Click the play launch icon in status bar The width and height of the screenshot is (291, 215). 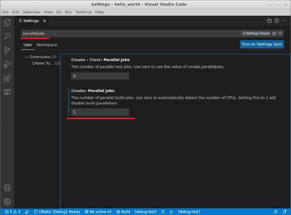171,212
